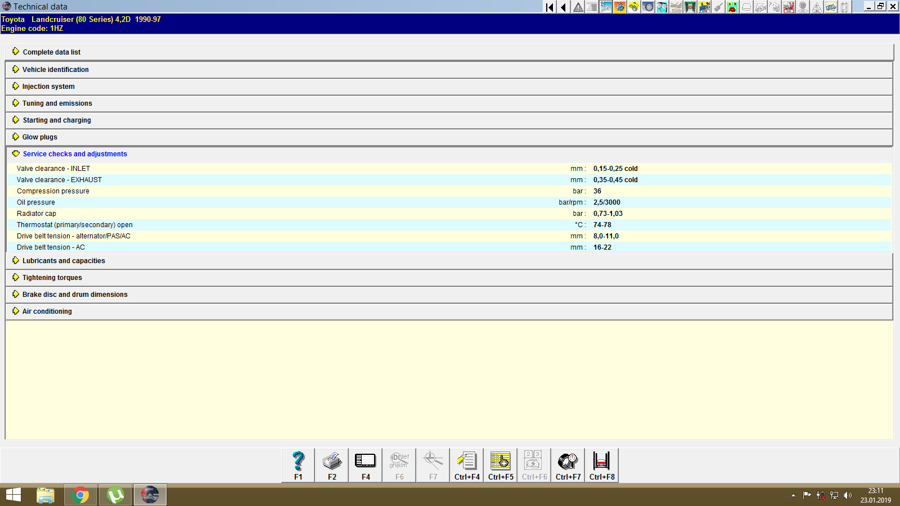900x506 pixels.
Task: Launch Chrome from the taskbar
Action: [x=80, y=495]
